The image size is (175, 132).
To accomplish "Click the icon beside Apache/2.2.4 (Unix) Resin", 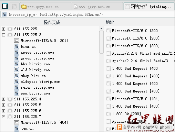I will (108, 61).
